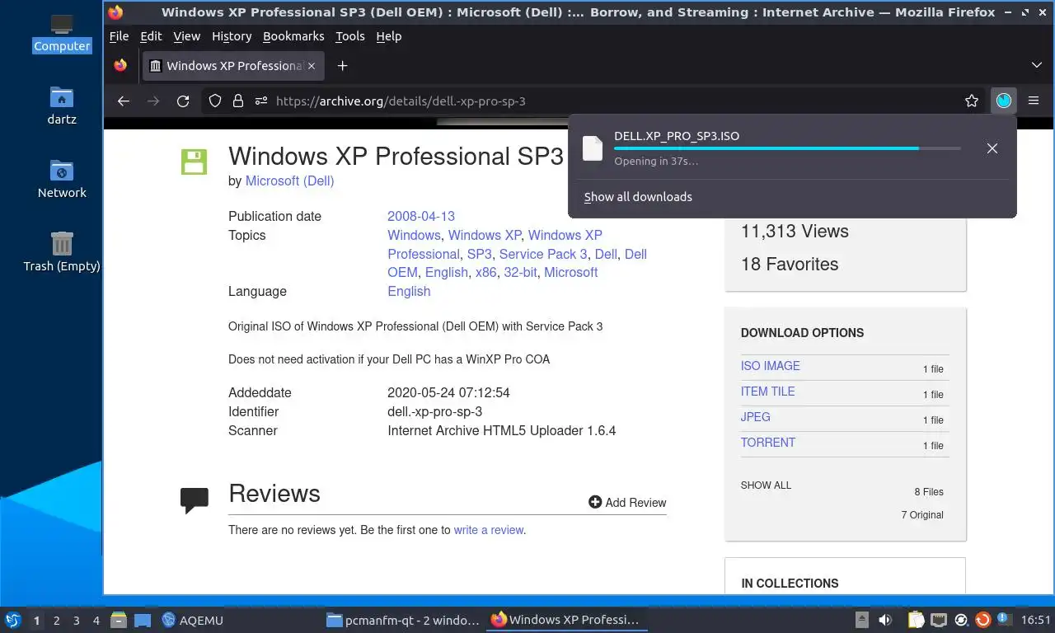Viewport: 1055px width, 633px height.
Task: Open the Tools menu
Action: [x=349, y=36]
